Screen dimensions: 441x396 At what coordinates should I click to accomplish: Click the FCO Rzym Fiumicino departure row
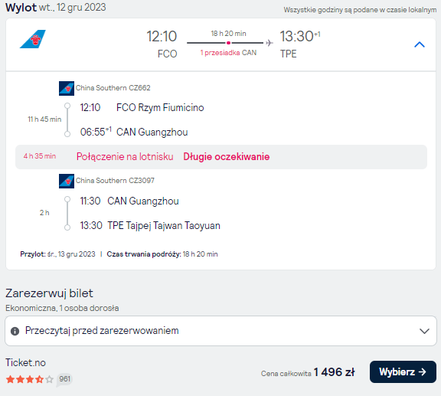pyautogui.click(x=142, y=107)
